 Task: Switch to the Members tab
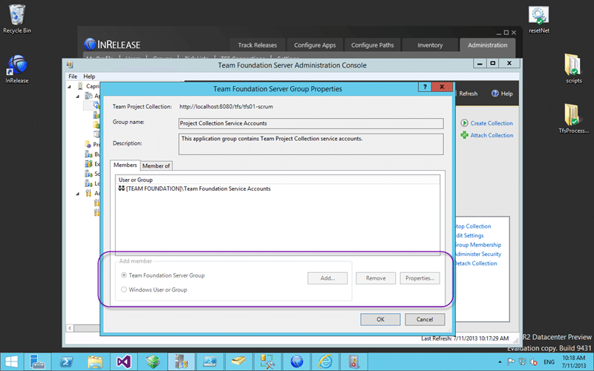[125, 165]
